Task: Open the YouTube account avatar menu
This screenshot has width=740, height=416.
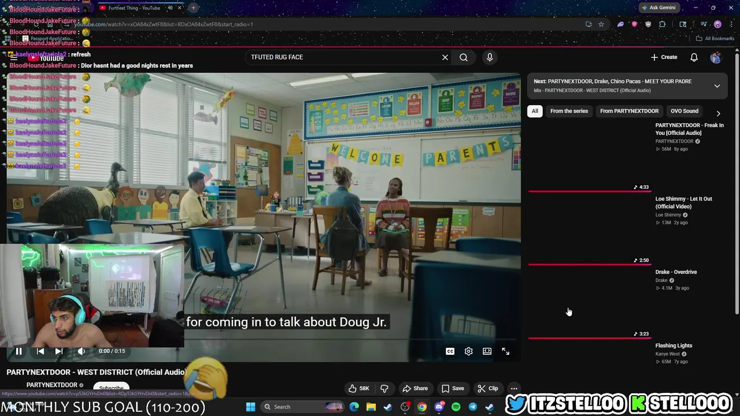Action: pos(716,57)
